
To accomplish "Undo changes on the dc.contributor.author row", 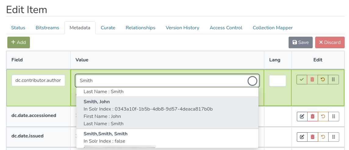I will click(323, 79).
